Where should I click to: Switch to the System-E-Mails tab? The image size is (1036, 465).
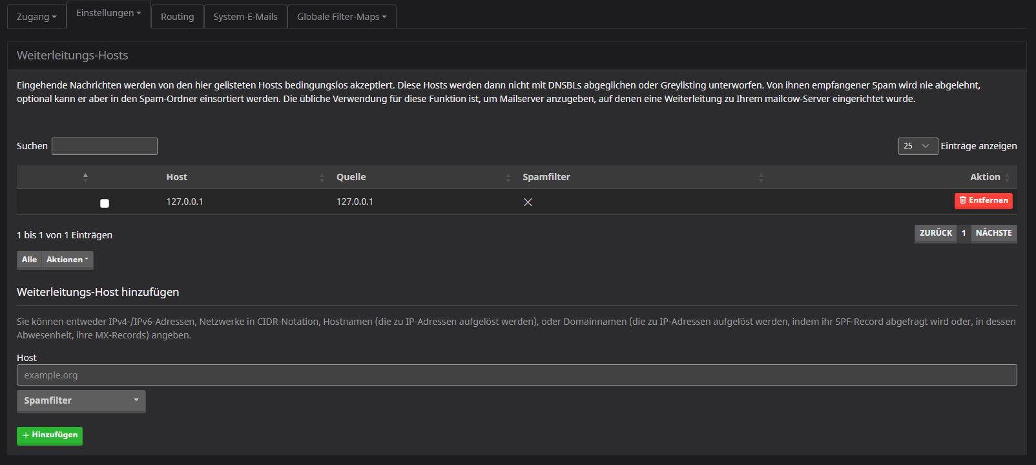[x=245, y=17]
